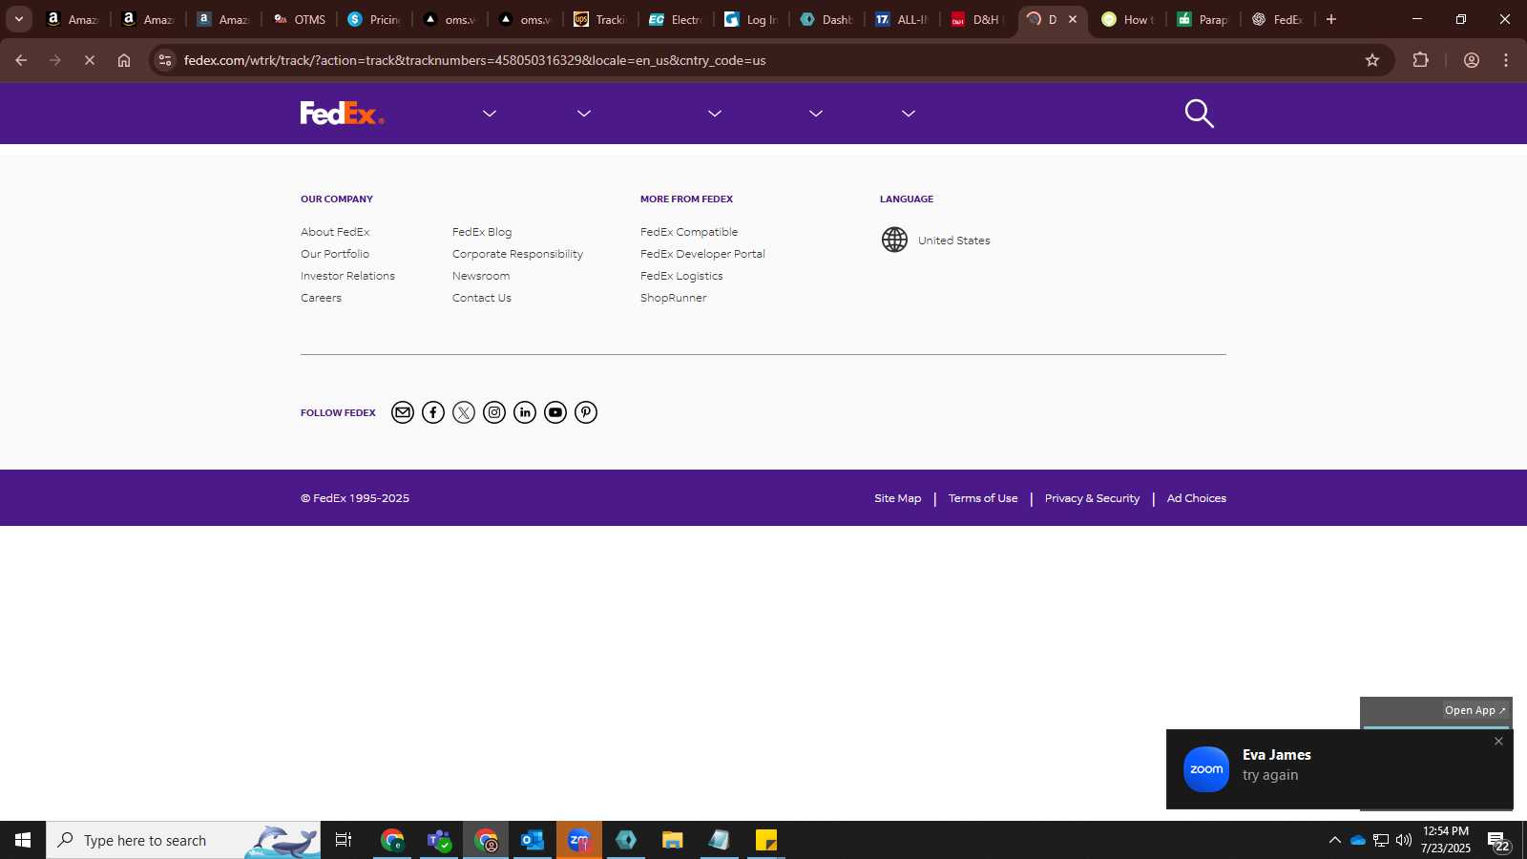Switch to the ALL-IN tab
Screen dimensions: 1527x859
[902, 19]
